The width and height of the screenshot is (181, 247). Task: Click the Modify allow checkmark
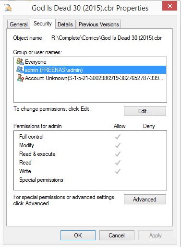118,145
